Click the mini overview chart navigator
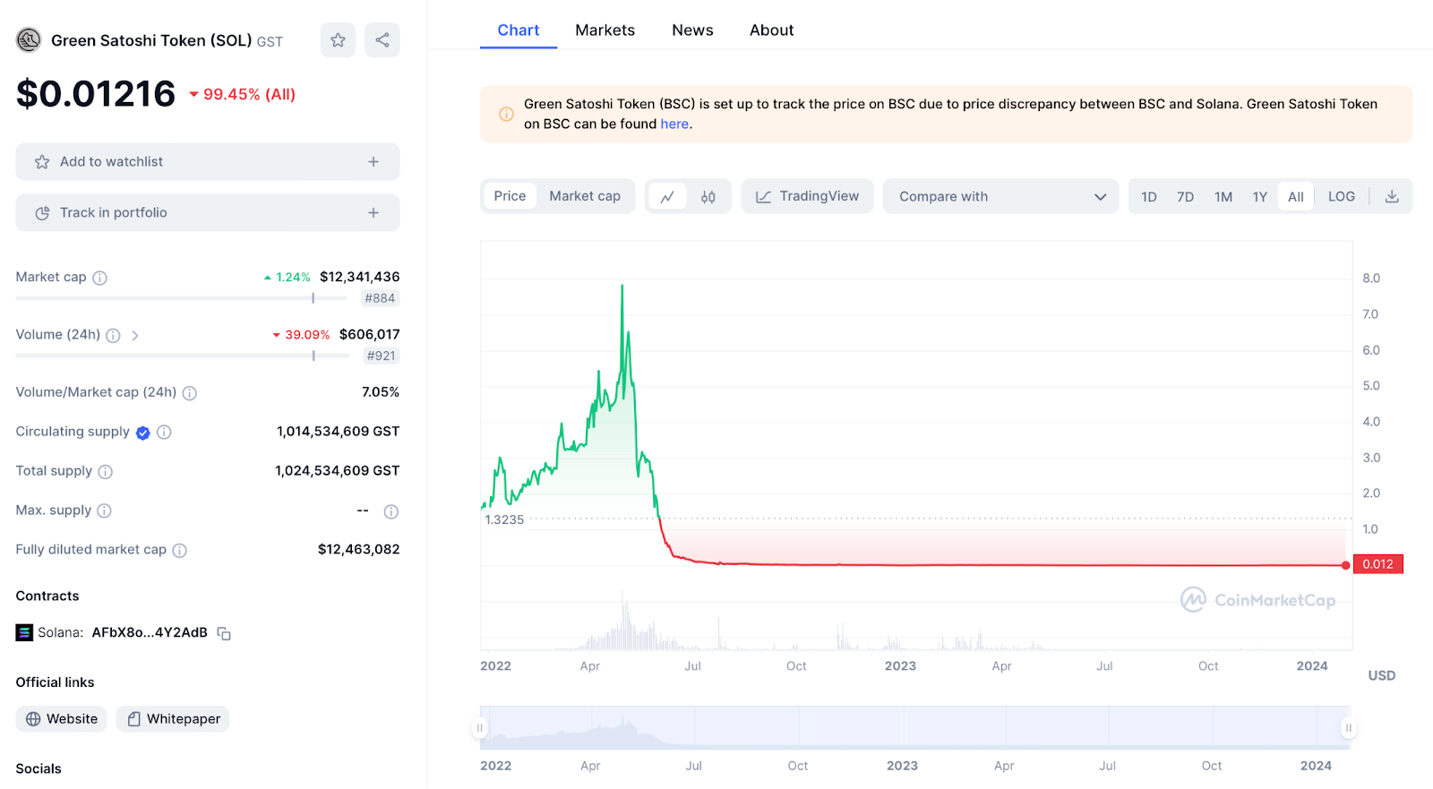 click(914, 727)
